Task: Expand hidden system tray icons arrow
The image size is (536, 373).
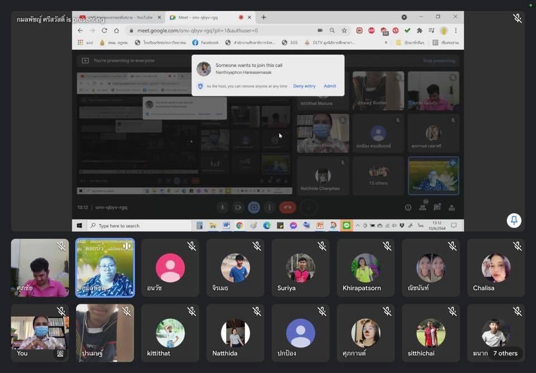Action: click(x=357, y=225)
